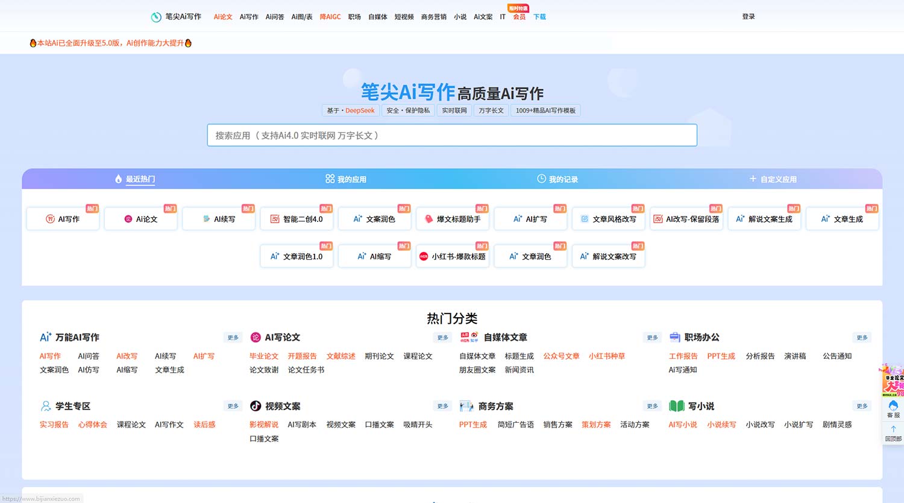Expand 更多 for 写小说
The width and height of the screenshot is (904, 503).
tap(862, 407)
